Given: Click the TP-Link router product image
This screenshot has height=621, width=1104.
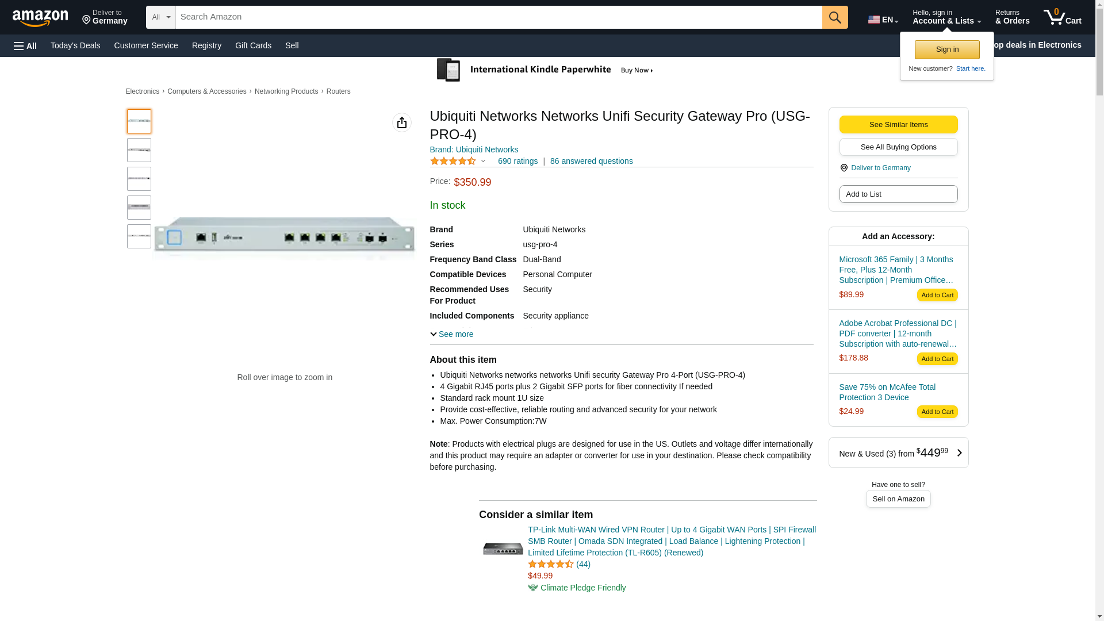Looking at the screenshot, I should click(503, 549).
